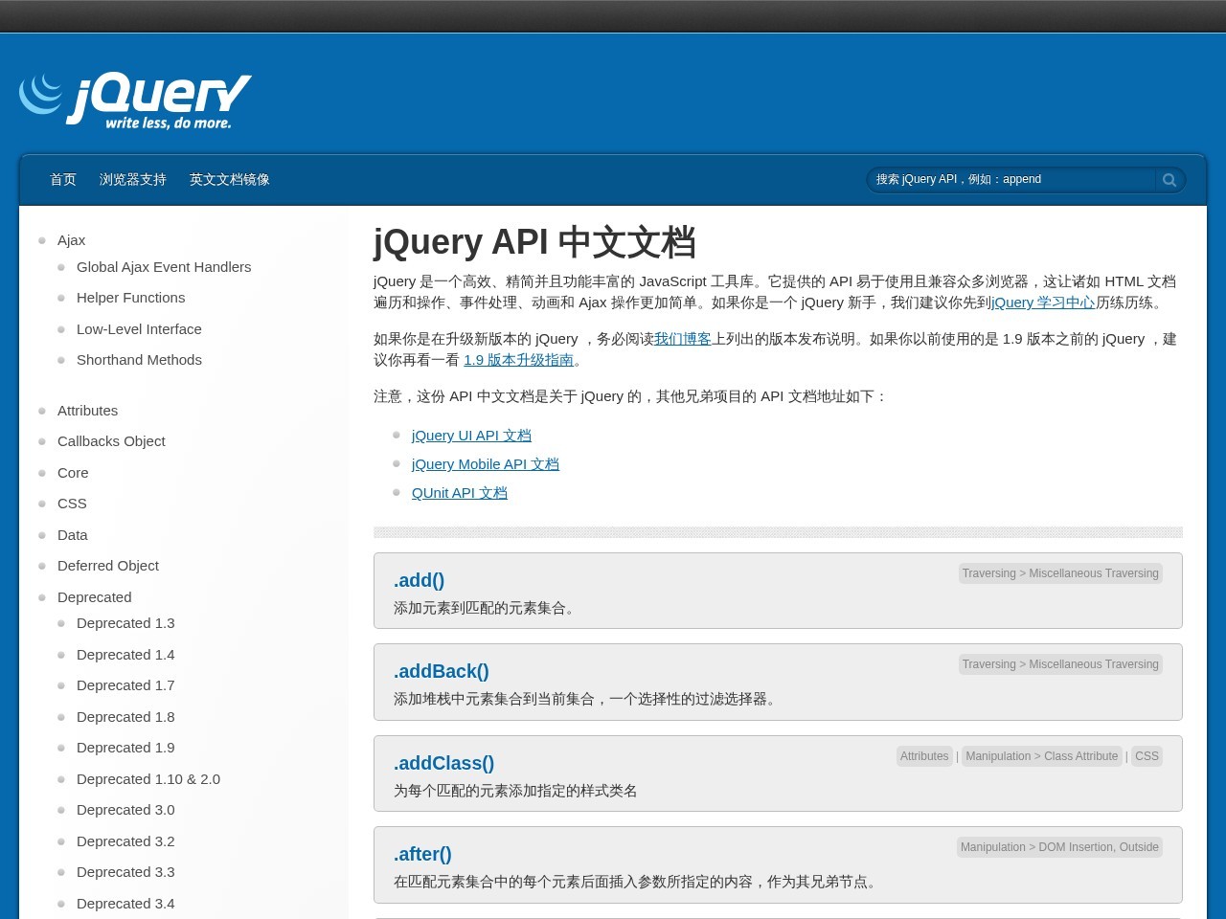
Task: Select the Deferred Object category
Action: click(x=108, y=566)
